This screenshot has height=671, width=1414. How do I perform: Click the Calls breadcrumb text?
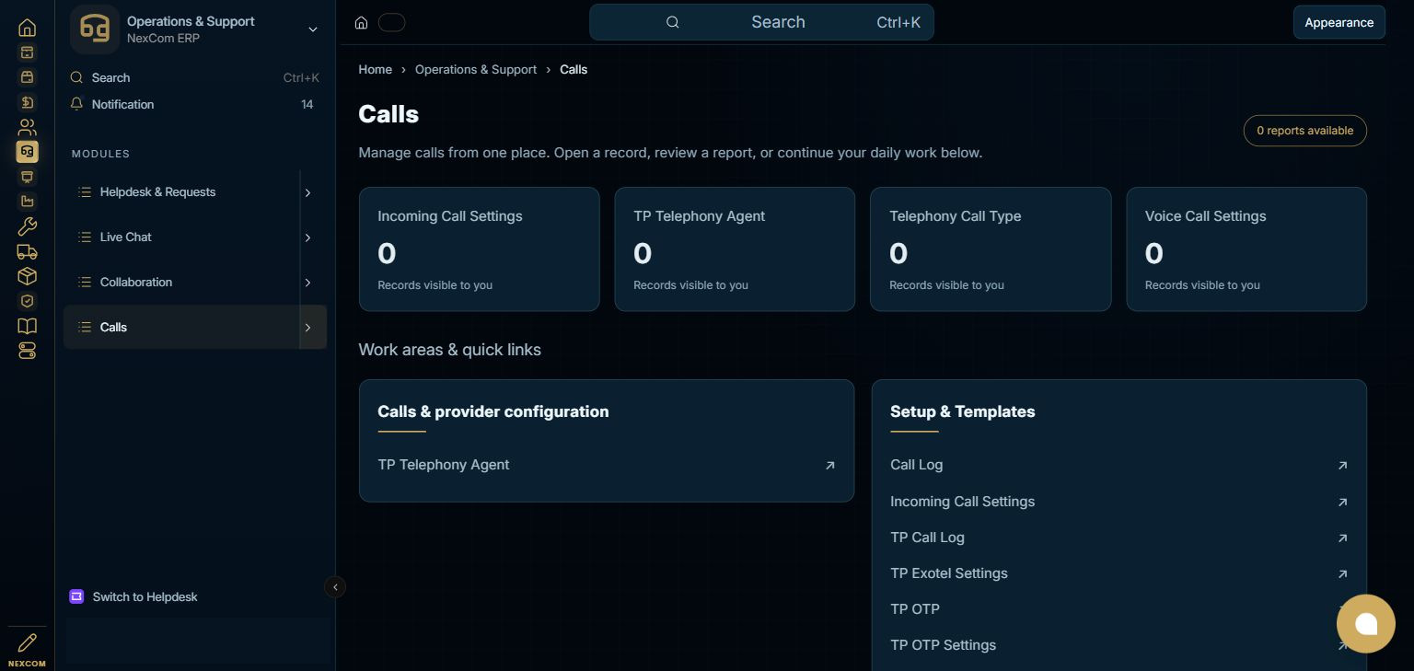coord(574,70)
